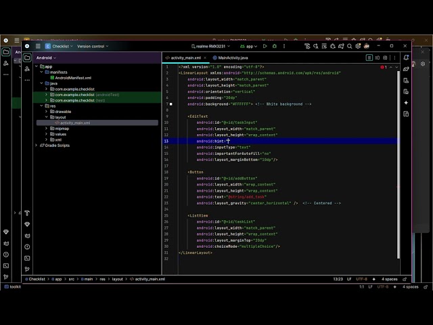Viewport: 433px width, 325px height.
Task: Open AndroidManifest.xml in project tree
Action: click(70, 78)
